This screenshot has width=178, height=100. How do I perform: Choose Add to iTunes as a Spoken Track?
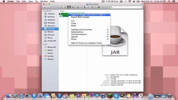click(89, 43)
